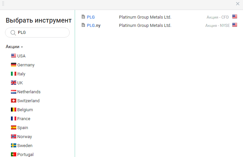This screenshot has height=157, width=243.
Task: Click document icon beside PLG ticker
Action: coord(83,17)
